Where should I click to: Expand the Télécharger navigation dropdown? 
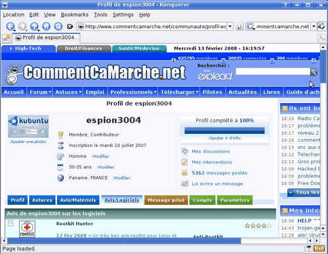[x=197, y=92]
